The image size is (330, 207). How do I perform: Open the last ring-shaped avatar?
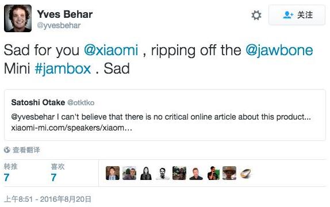click(x=246, y=173)
